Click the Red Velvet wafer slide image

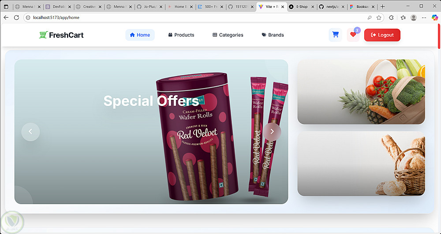[x=151, y=132]
